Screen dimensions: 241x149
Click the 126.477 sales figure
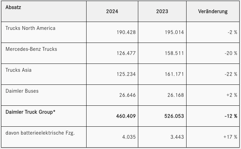pos(127,53)
